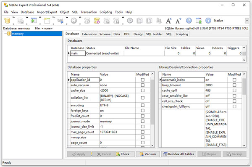Screen dimensions: 252x167
Task: Open the Import/Export menu
Action: 47,12
